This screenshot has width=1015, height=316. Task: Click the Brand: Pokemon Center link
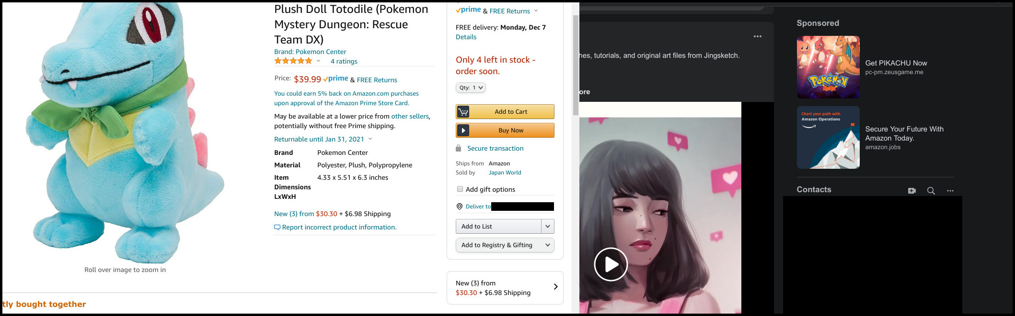tap(310, 52)
